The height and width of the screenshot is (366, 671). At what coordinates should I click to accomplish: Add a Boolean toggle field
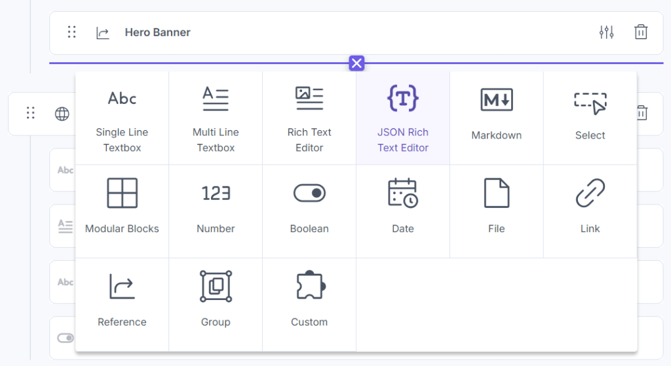pyautogui.click(x=309, y=211)
